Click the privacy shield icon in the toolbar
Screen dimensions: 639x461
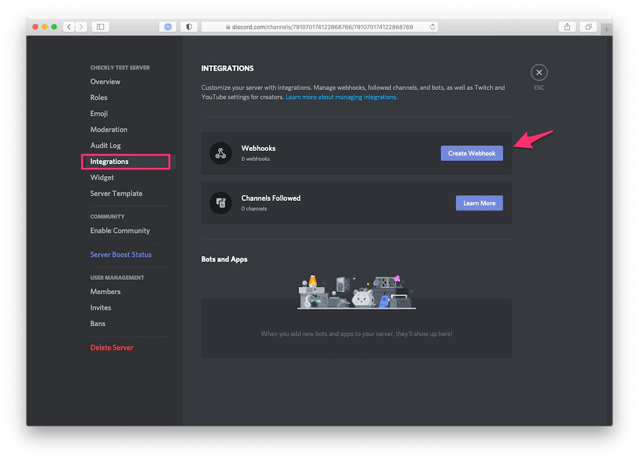coord(188,26)
